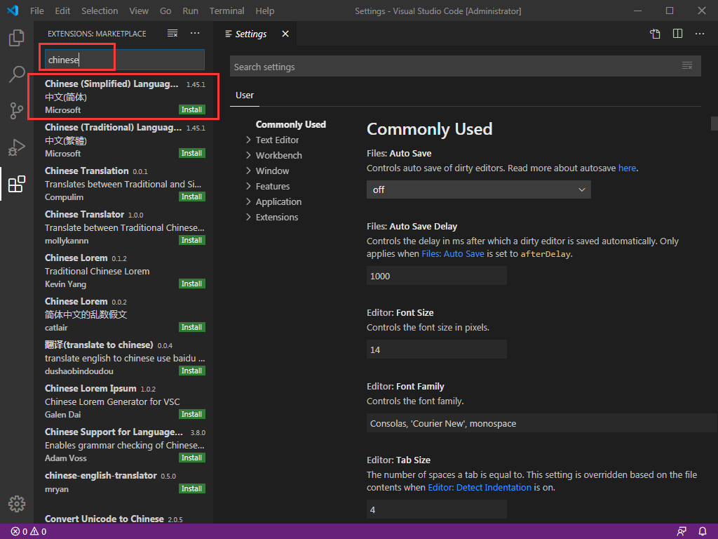This screenshot has width=718, height=539.
Task: Open Settings as JSON
Action: point(655,33)
